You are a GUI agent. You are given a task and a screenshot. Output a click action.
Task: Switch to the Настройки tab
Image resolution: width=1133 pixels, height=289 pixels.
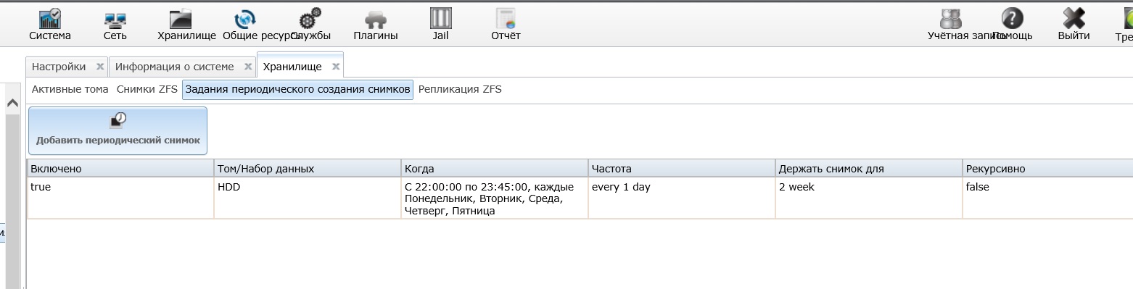tap(58, 67)
